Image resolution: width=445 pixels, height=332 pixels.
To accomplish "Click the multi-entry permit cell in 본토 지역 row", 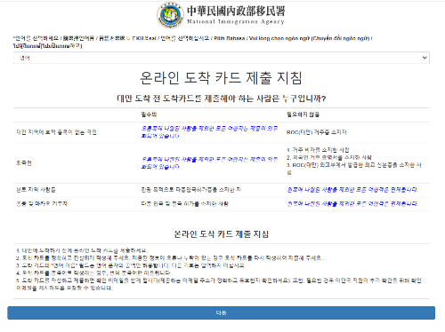I will (191, 190).
